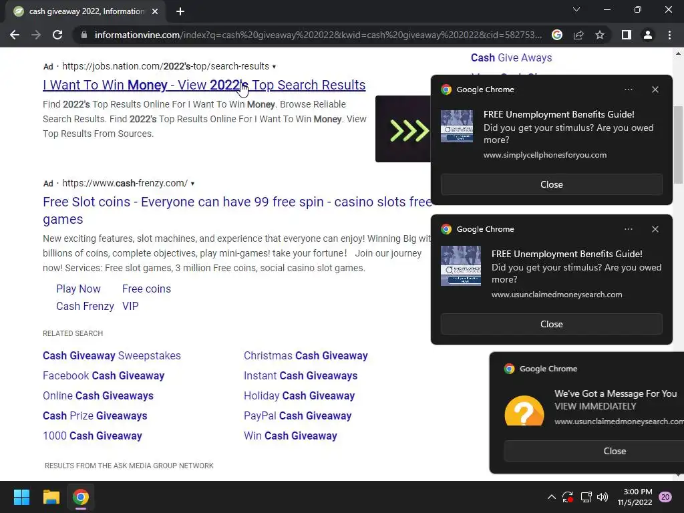Open a new browser tab
The height and width of the screenshot is (513, 684).
pos(180,11)
